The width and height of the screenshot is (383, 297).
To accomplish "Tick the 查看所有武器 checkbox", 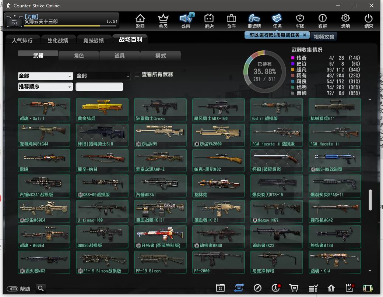I will (x=137, y=74).
